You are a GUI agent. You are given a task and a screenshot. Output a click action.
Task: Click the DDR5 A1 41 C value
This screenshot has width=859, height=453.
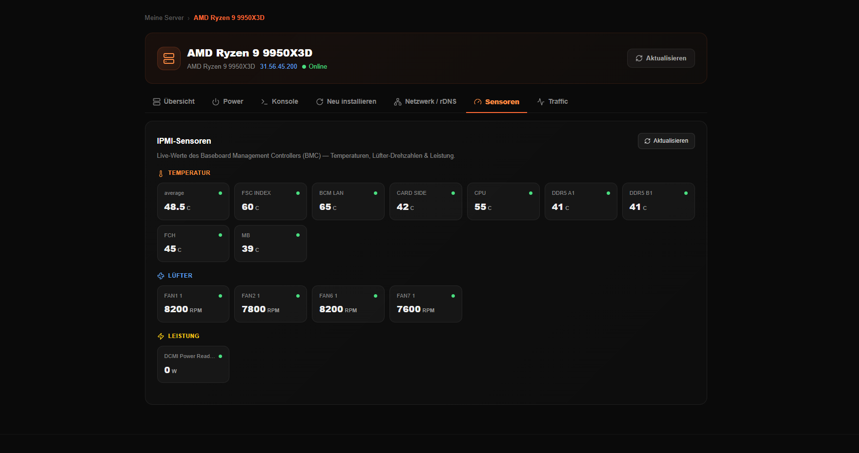coord(561,207)
